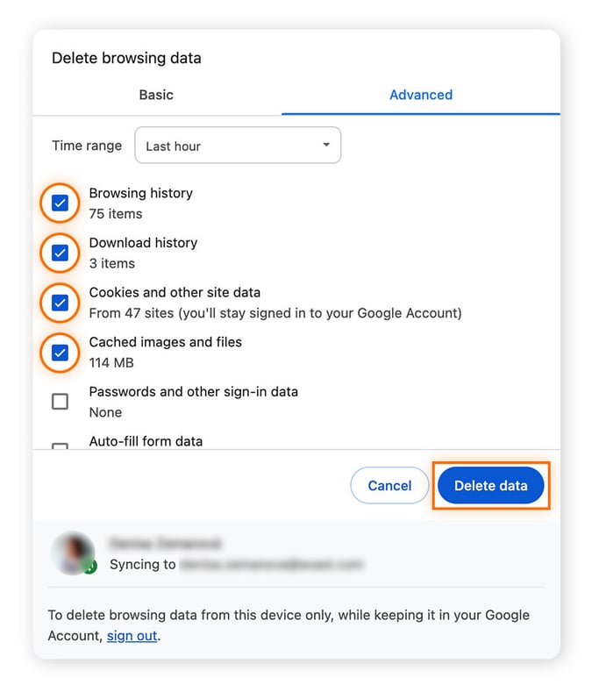This screenshot has height=692, width=592.
Task: Tick the Auto-fill form data checkbox
Action: 60,446
